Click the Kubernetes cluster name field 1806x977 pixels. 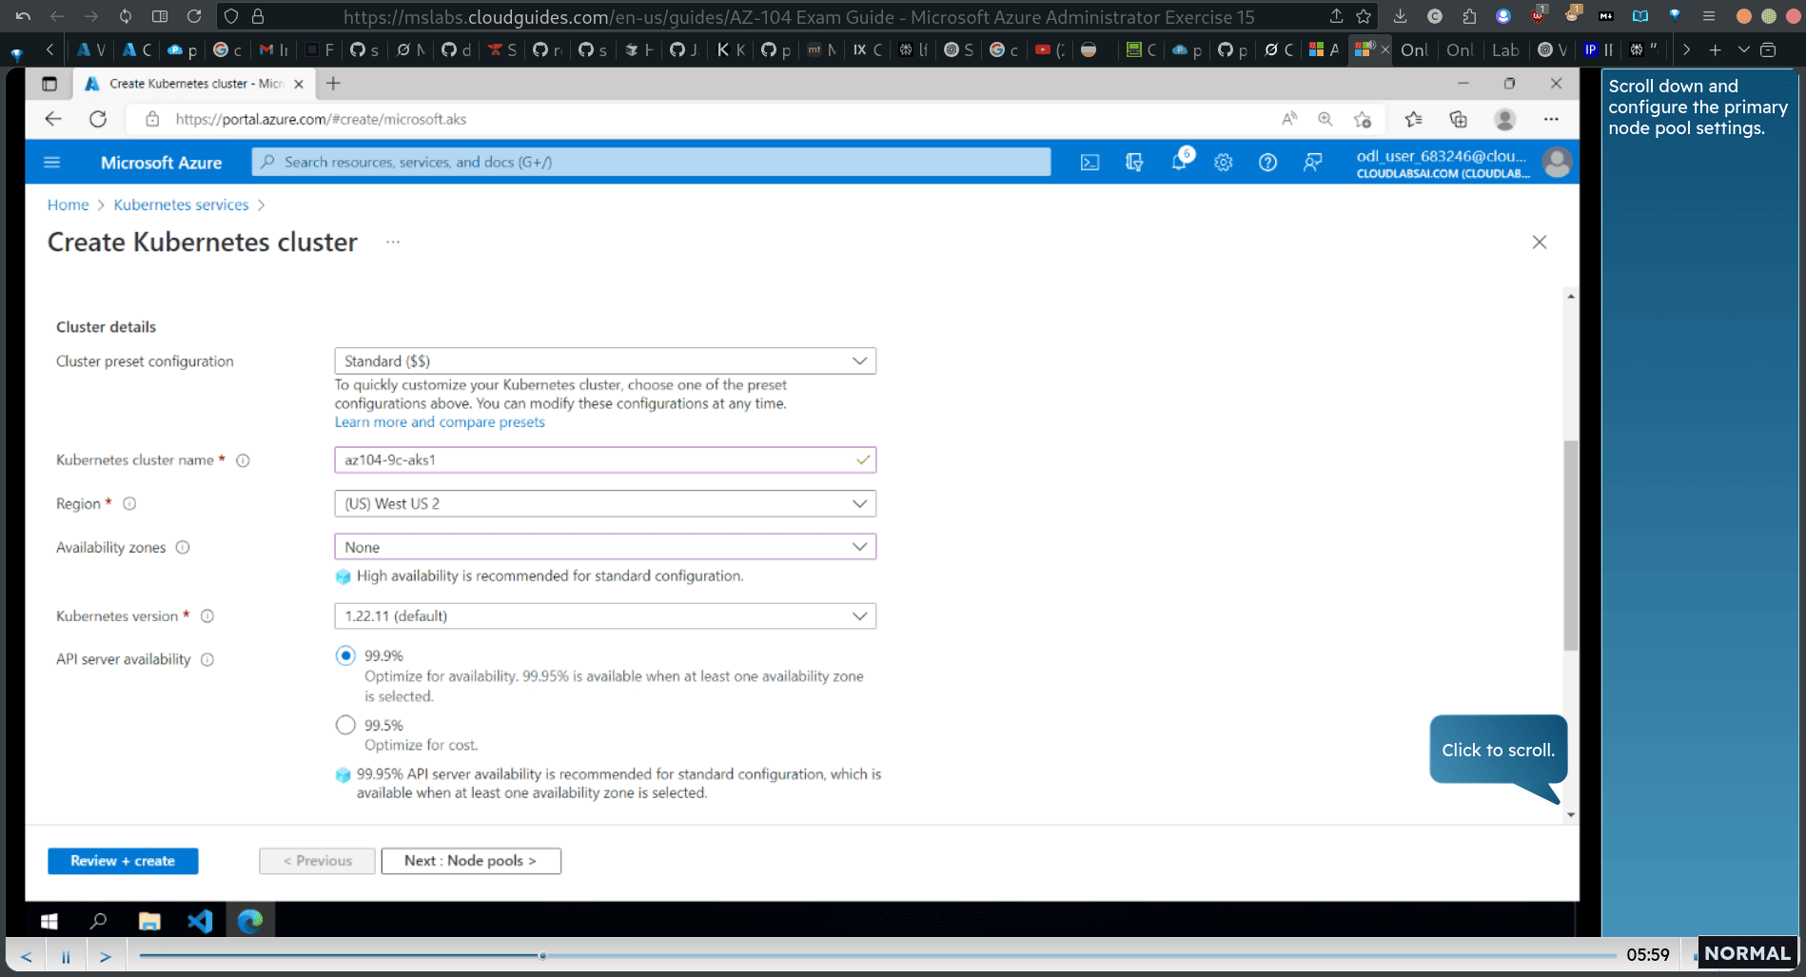[605, 460]
